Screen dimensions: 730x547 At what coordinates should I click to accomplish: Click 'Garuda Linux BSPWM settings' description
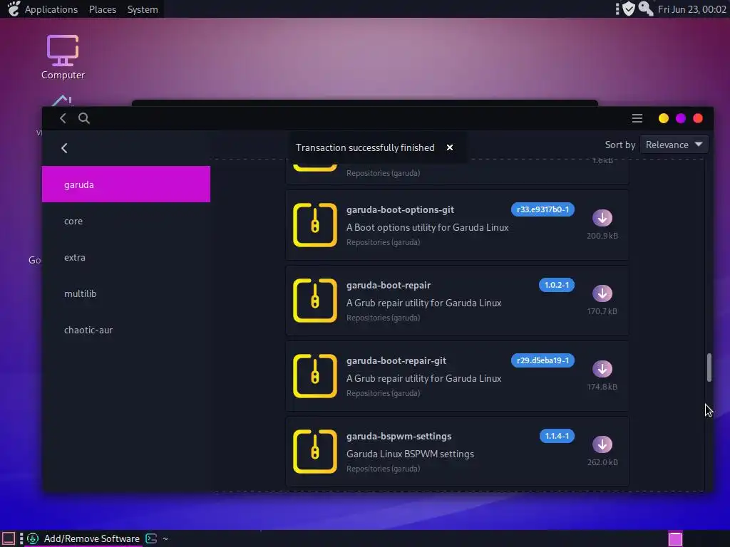click(x=410, y=454)
